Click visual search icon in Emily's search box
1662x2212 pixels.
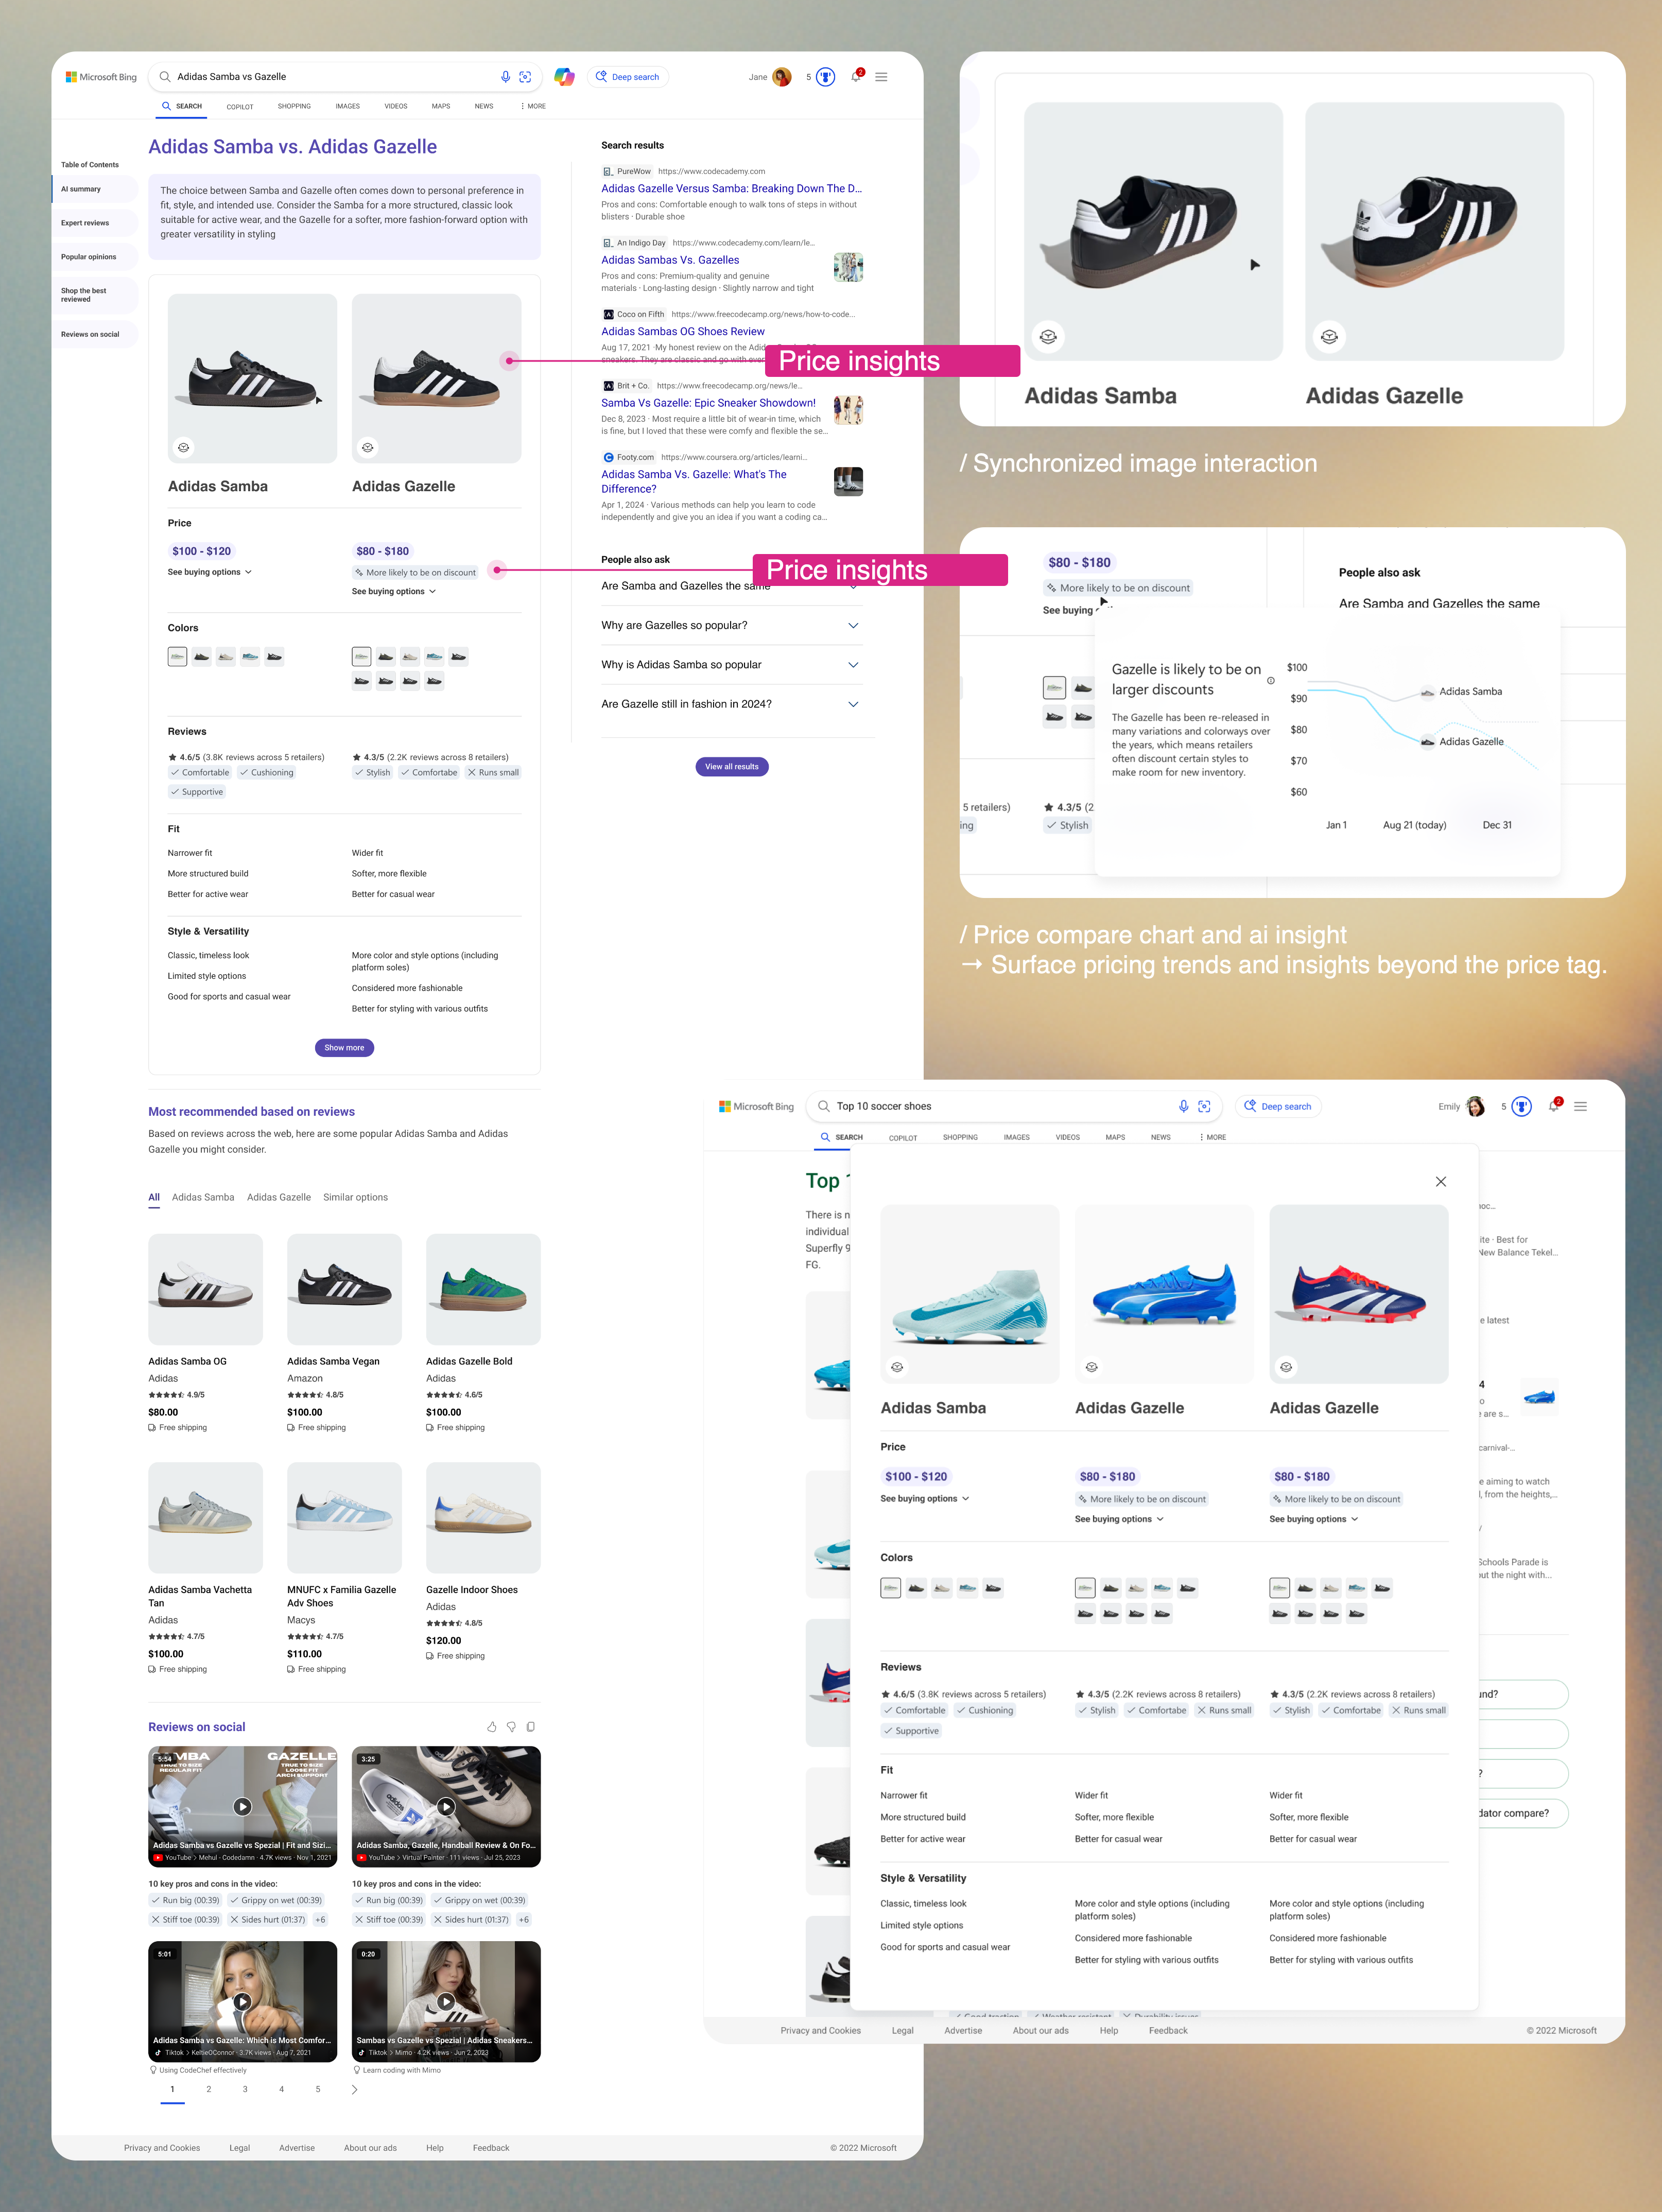(1204, 1106)
